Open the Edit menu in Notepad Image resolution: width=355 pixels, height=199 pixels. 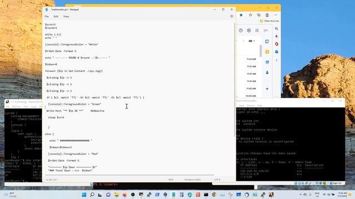[x=56, y=17]
